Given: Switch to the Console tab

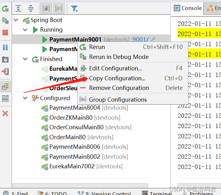Looking at the screenshot, I should (x=187, y=8).
